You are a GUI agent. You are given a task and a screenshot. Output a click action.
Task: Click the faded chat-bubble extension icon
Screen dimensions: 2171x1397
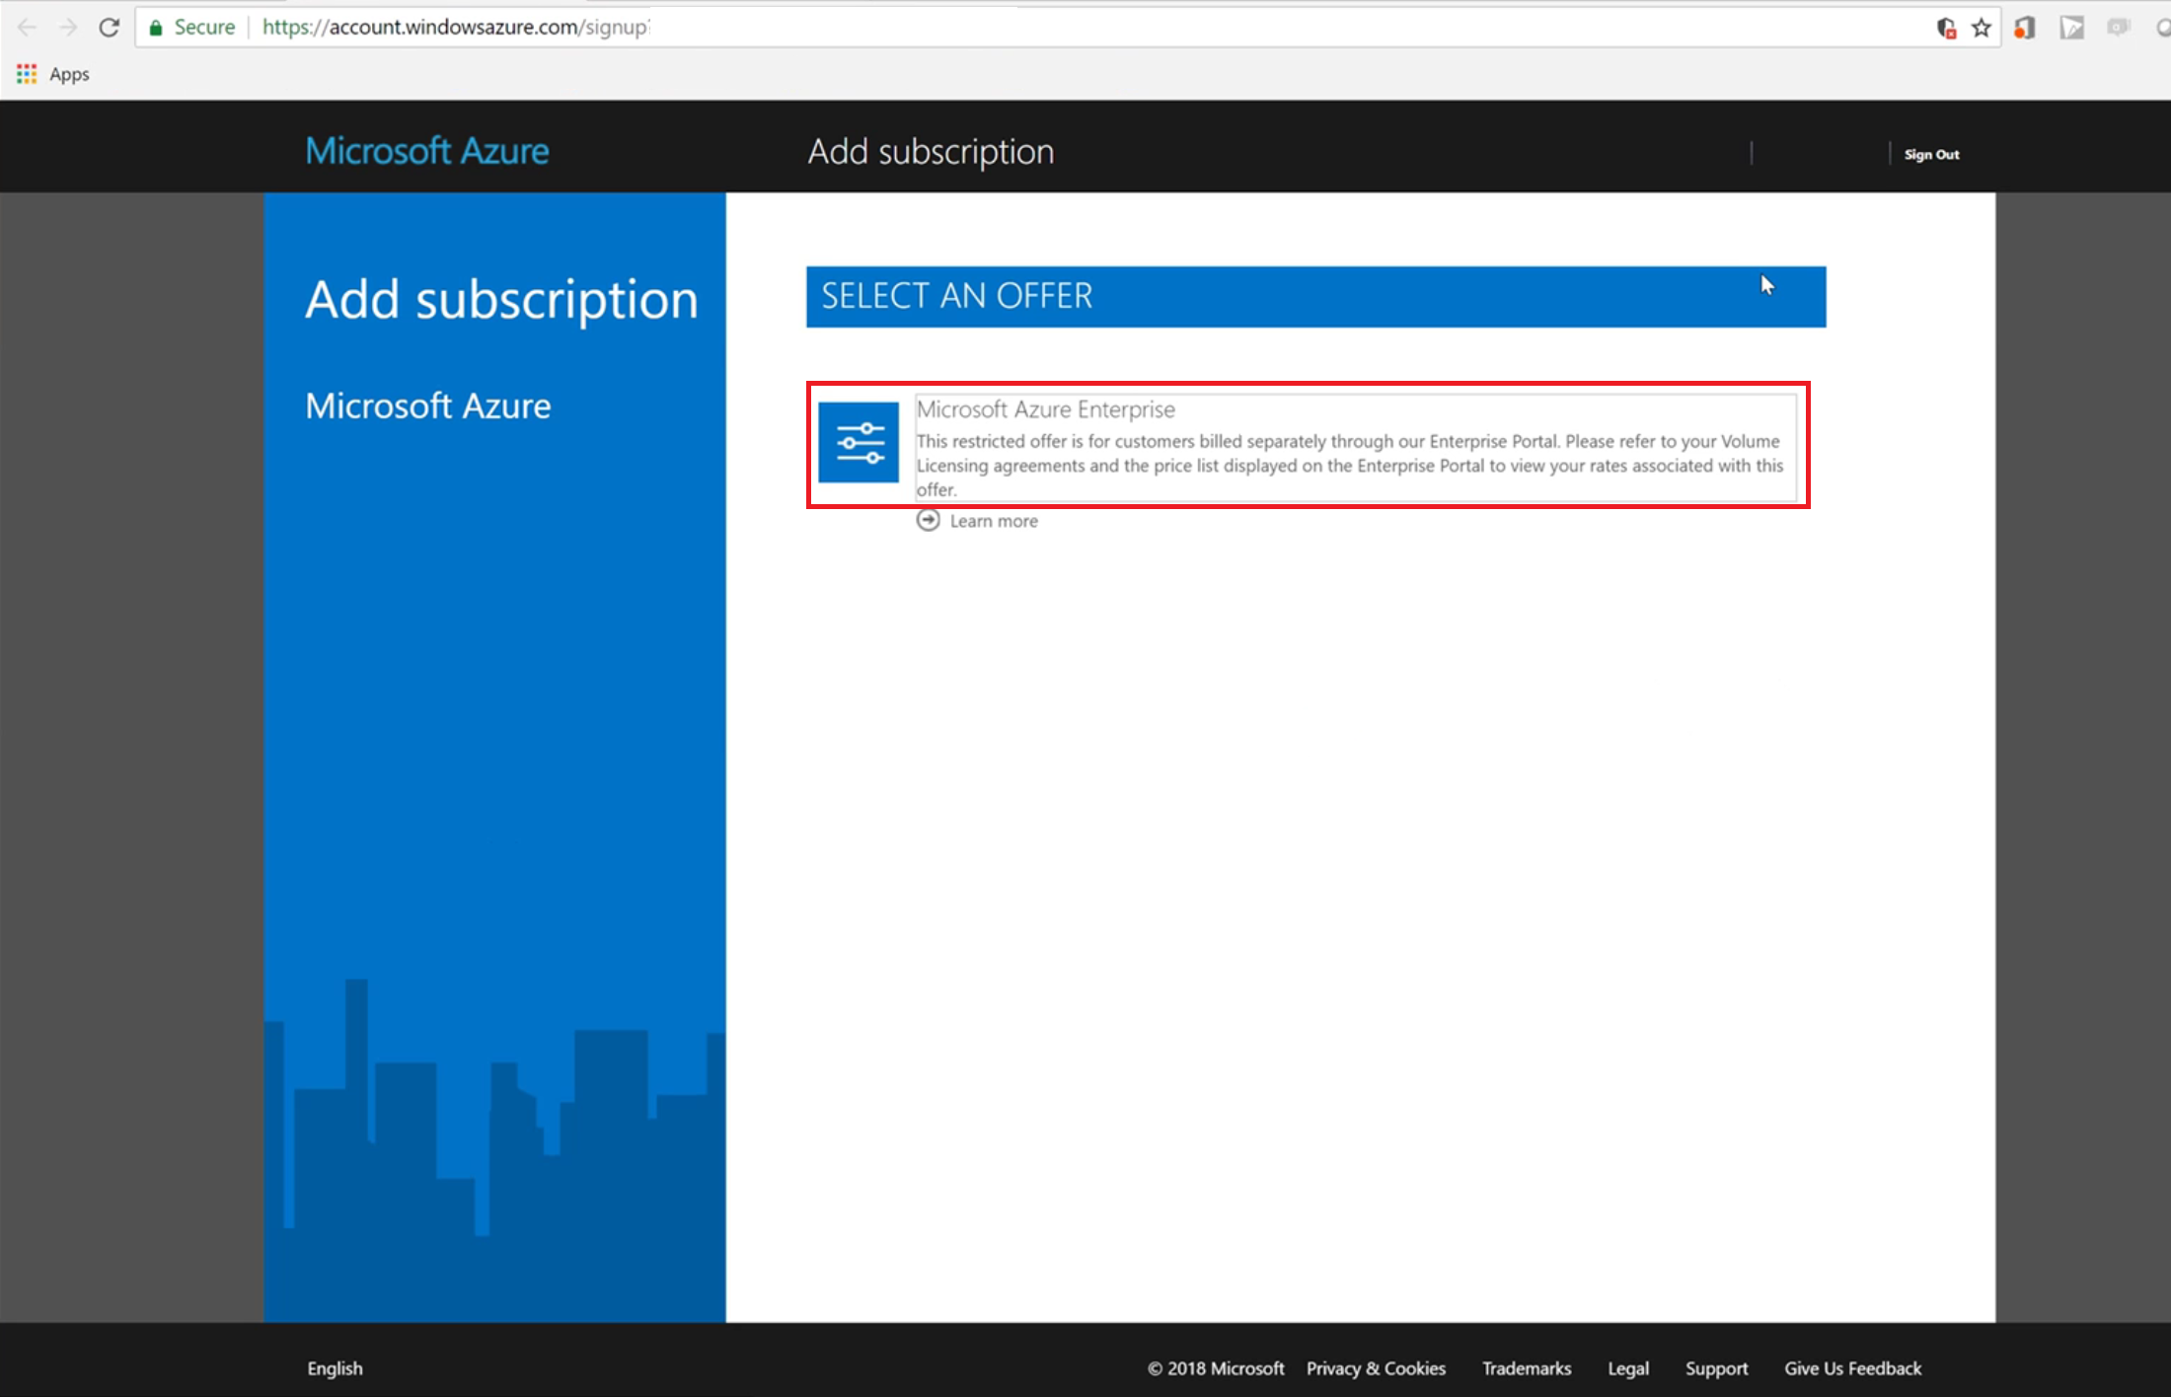2118,28
